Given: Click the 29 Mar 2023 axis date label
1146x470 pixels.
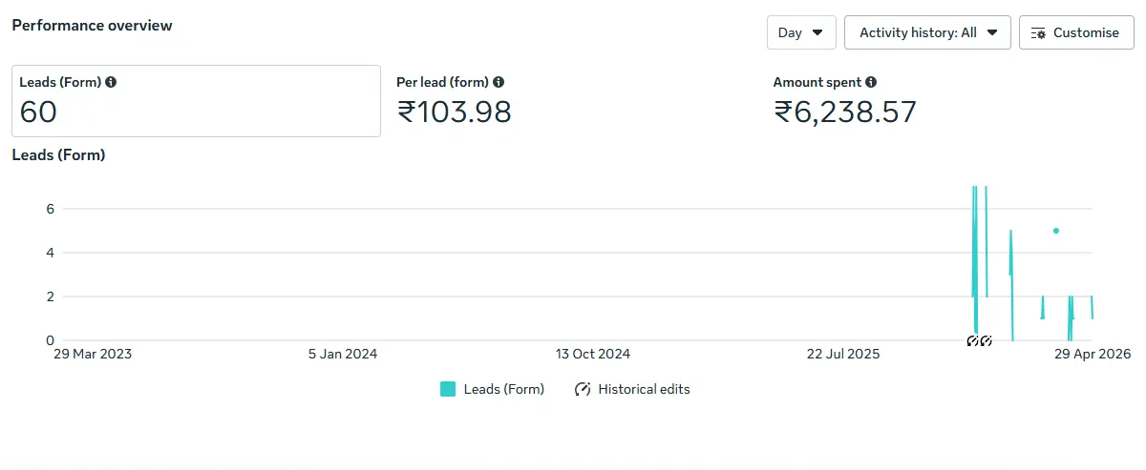Looking at the screenshot, I should (x=93, y=354).
